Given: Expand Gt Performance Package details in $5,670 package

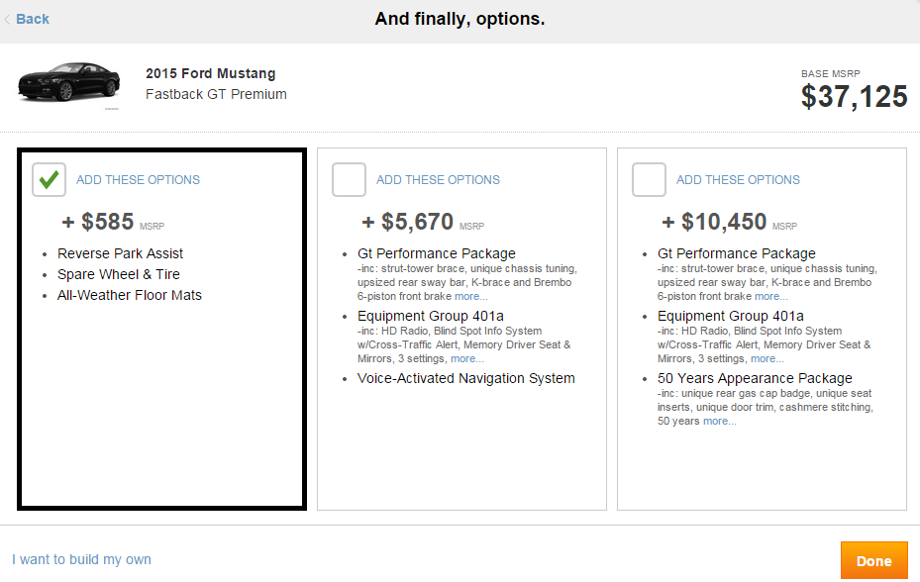Looking at the screenshot, I should pyautogui.click(x=470, y=296).
